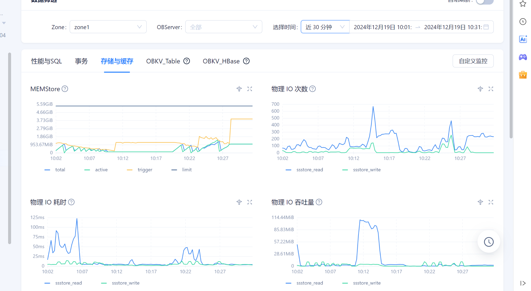Click the 自定义监控 button
The height and width of the screenshot is (291, 531).
(x=473, y=61)
